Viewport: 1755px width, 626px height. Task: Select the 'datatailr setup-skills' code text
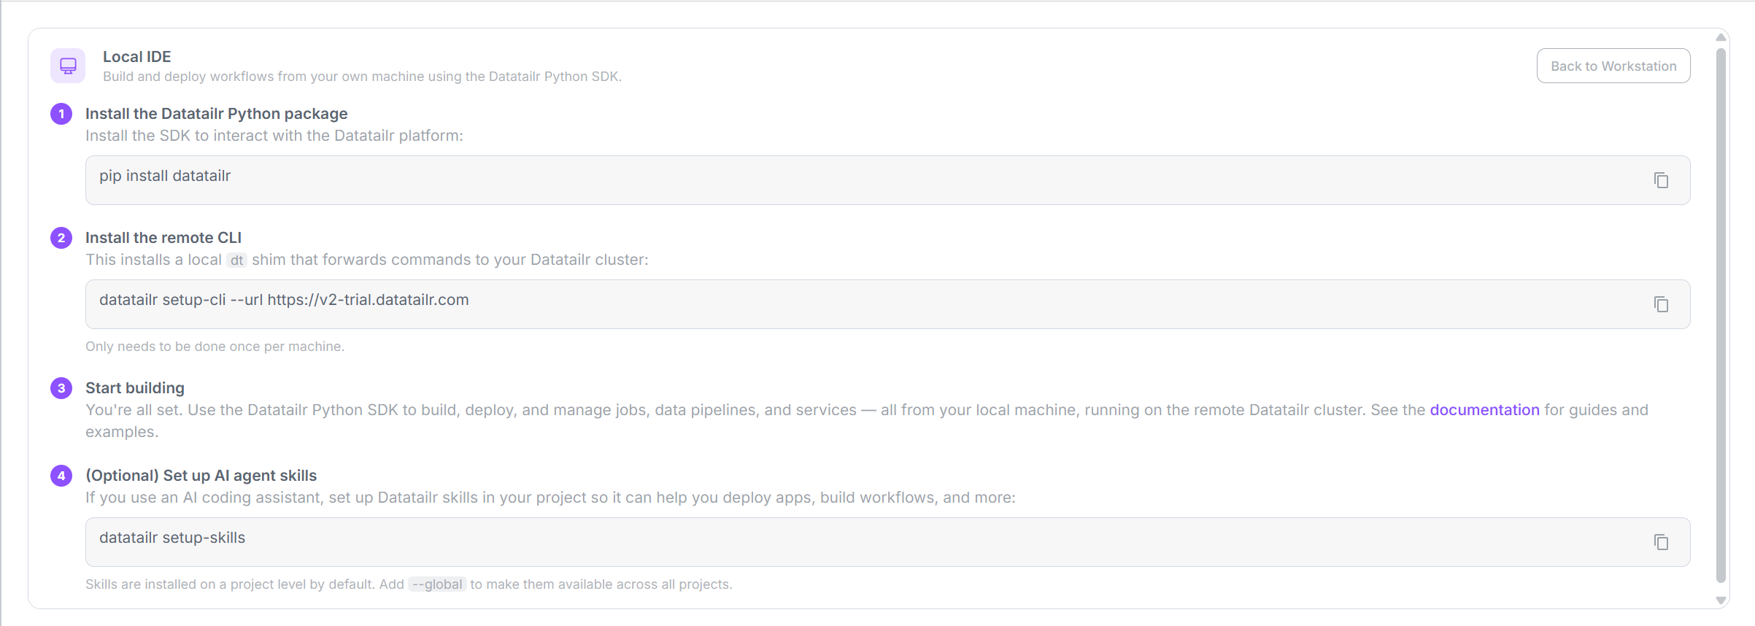click(x=172, y=538)
